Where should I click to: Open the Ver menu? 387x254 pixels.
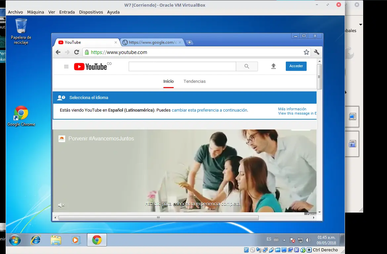coord(52,12)
